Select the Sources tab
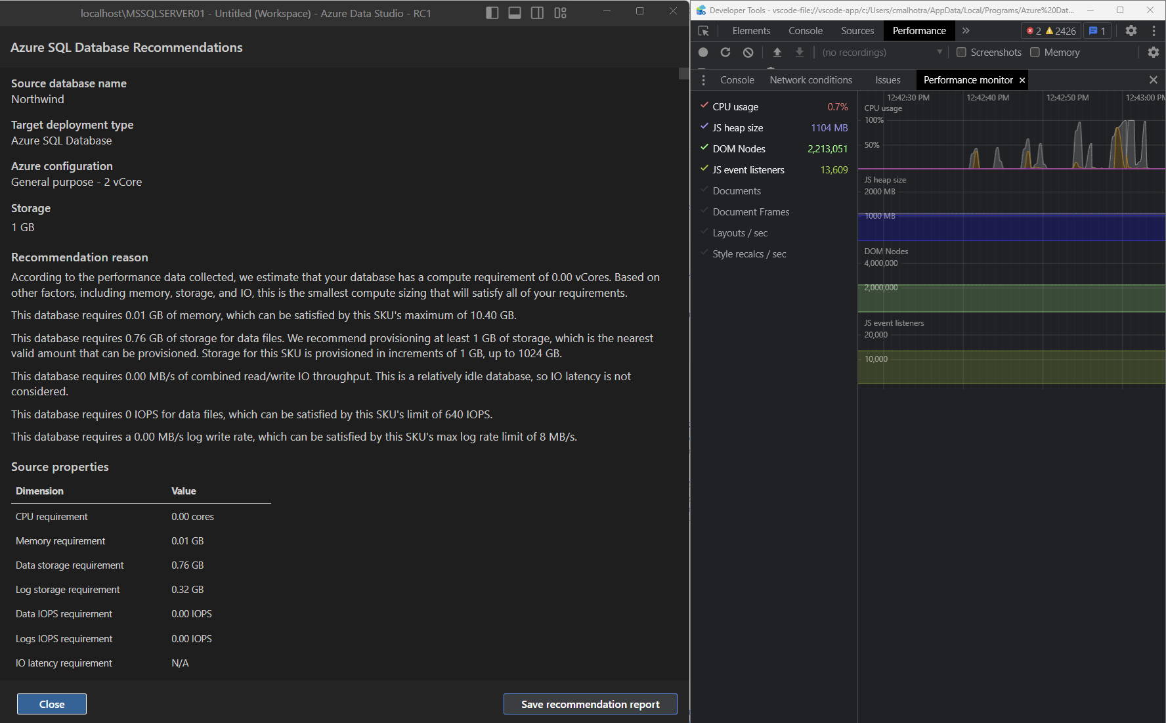 tap(857, 31)
